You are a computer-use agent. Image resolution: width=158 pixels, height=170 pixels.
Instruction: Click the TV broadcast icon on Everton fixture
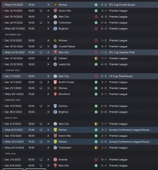[41, 106]
